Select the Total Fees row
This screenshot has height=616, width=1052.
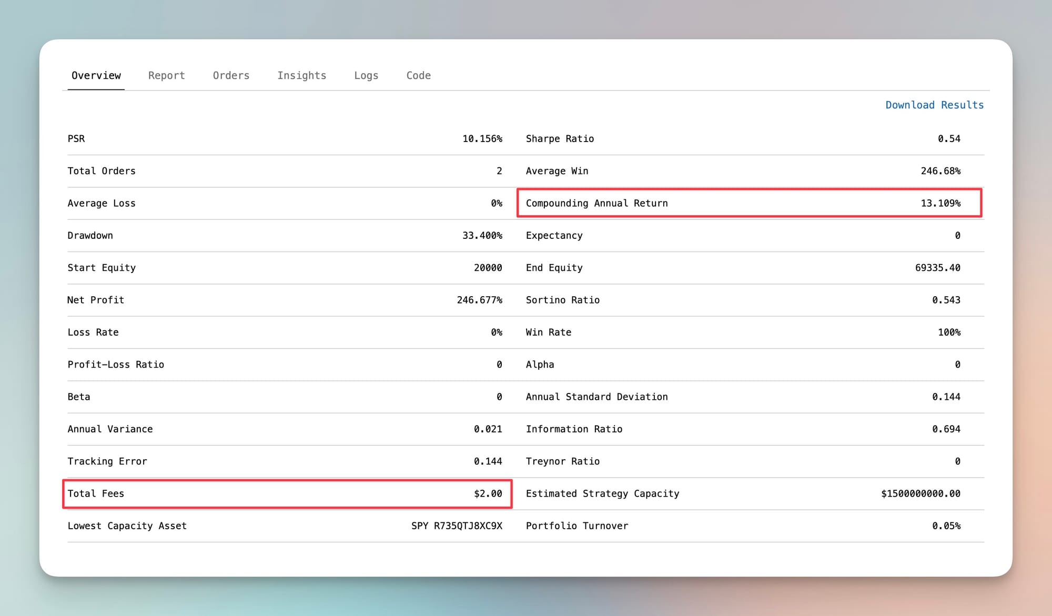[x=287, y=493]
